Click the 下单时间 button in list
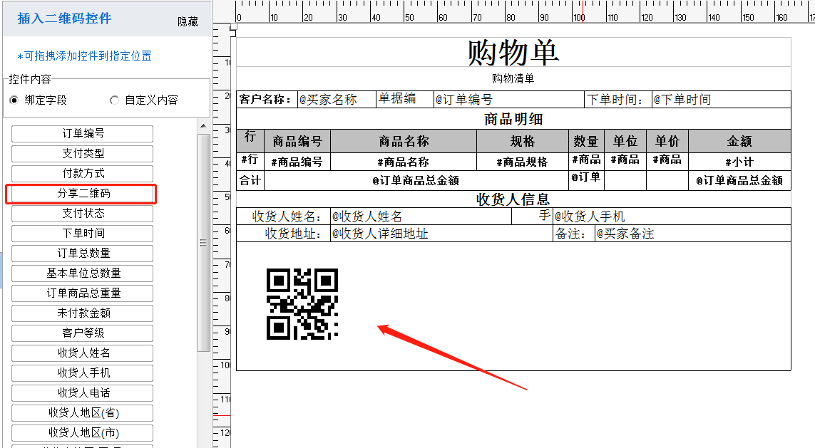The width and height of the screenshot is (815, 448). tap(82, 234)
